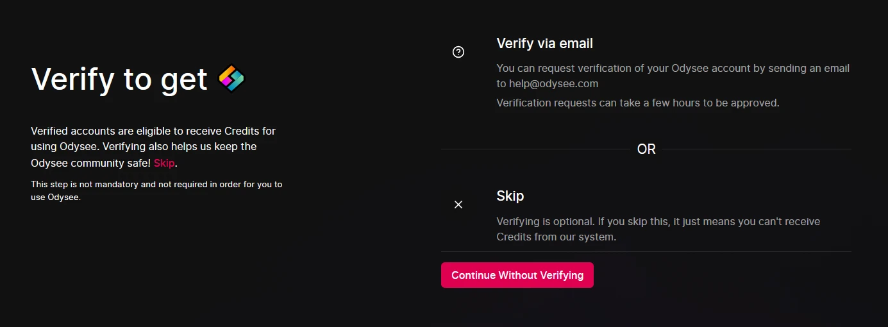Image resolution: width=888 pixels, height=327 pixels.
Task: Click the X icon beside Skip
Action: pos(458,205)
